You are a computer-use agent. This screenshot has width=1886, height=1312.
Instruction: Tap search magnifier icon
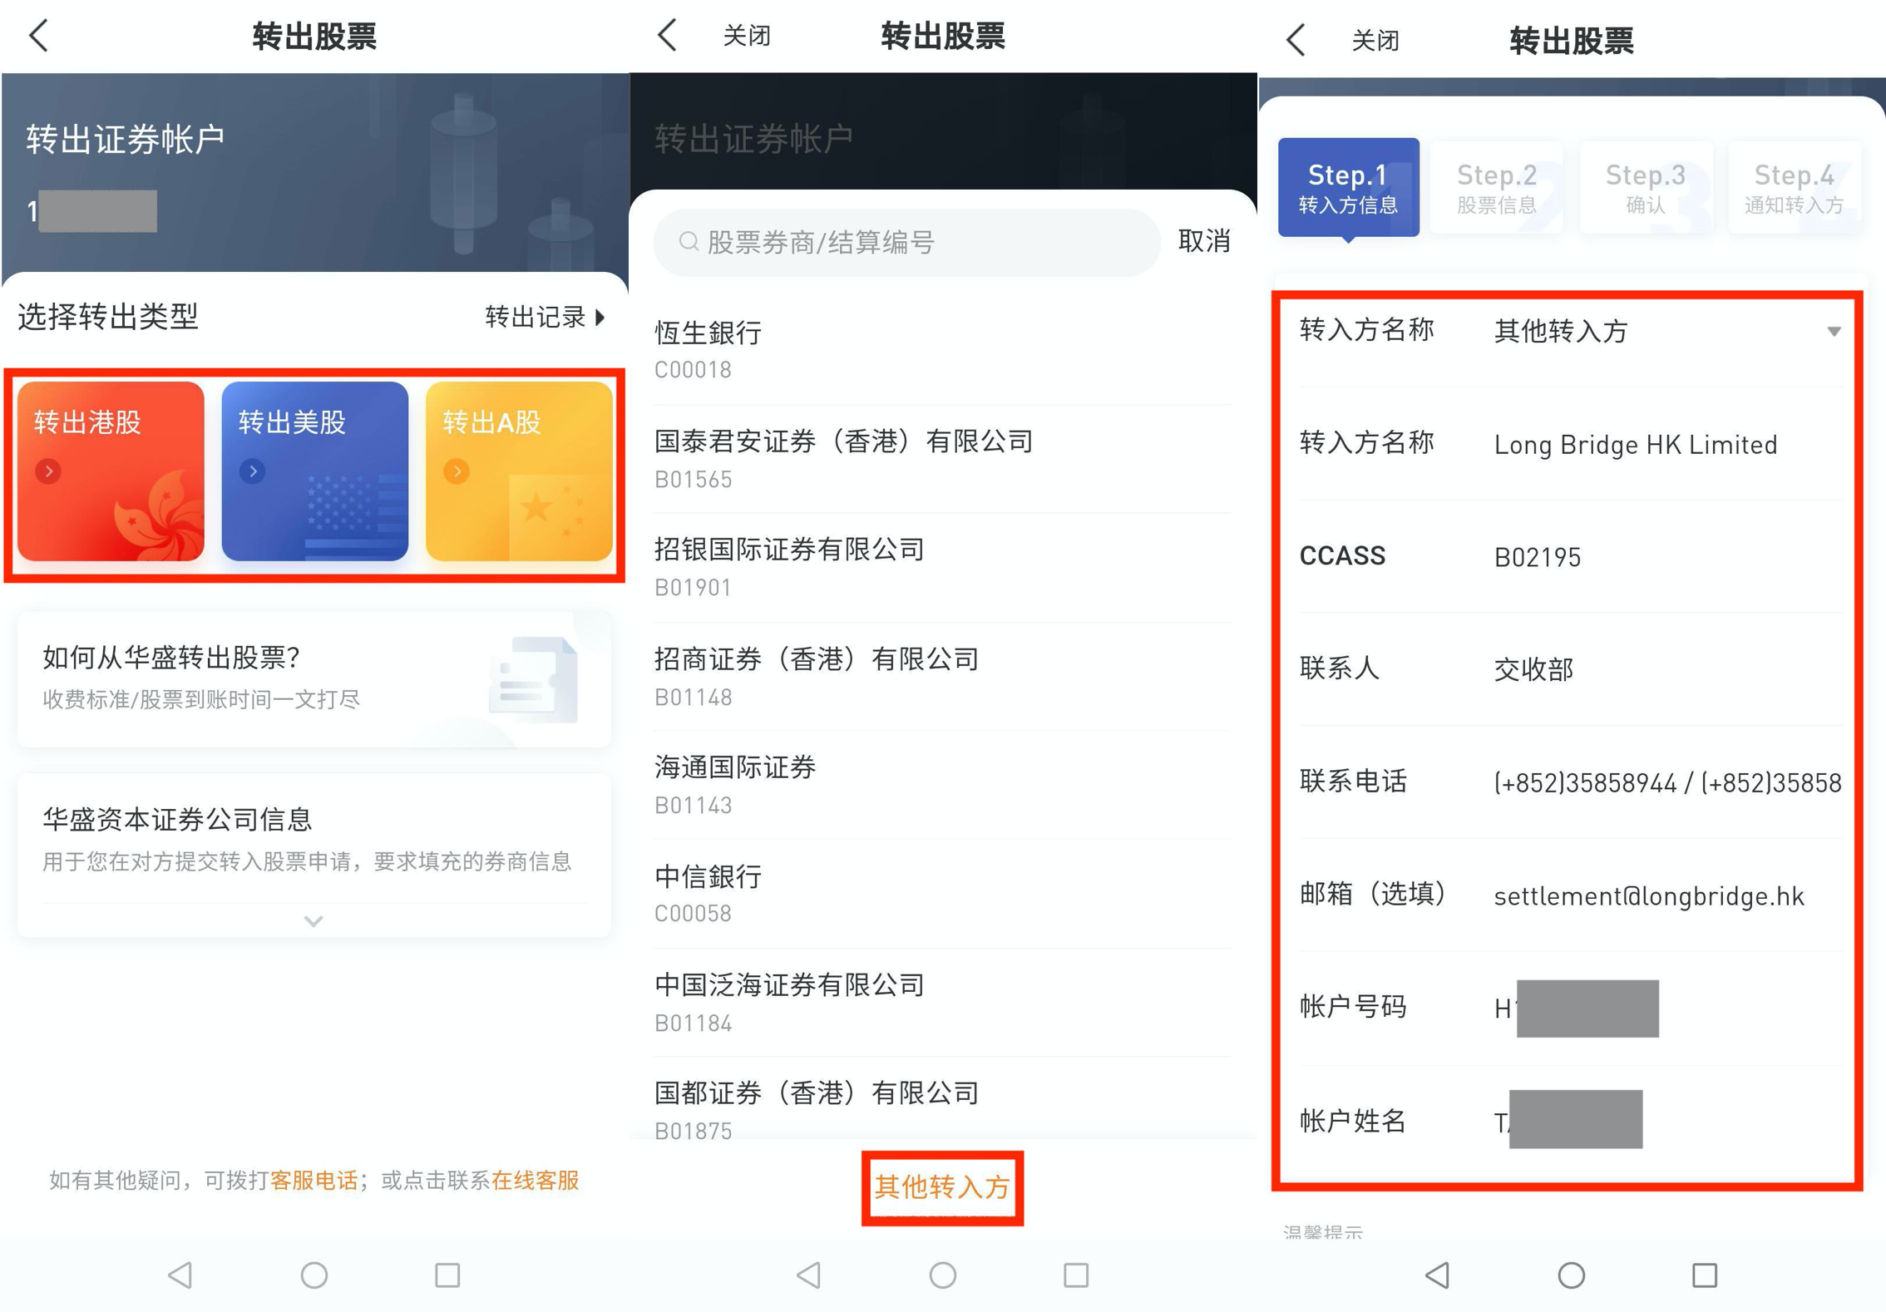point(688,242)
